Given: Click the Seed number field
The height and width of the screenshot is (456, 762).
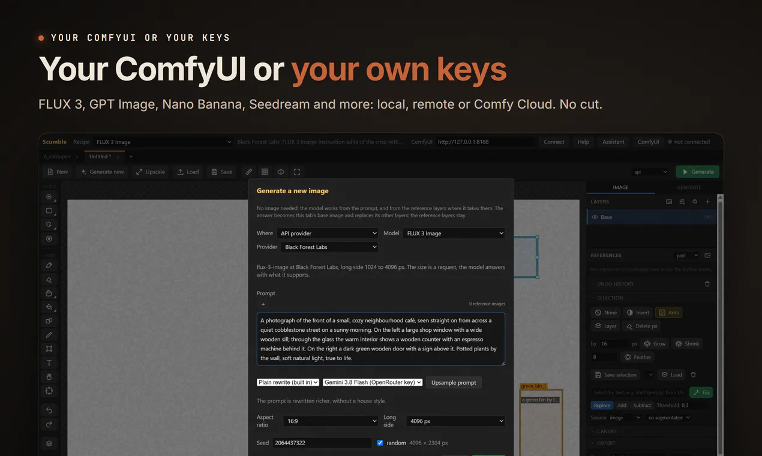Looking at the screenshot, I should [x=322, y=443].
